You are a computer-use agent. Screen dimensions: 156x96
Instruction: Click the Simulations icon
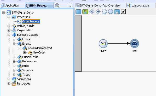(x=14, y=79)
